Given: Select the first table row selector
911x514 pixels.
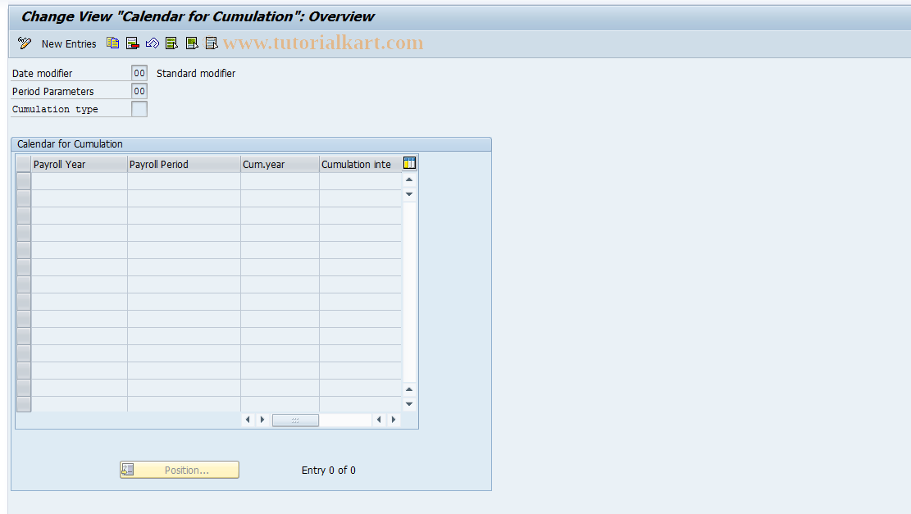Looking at the screenshot, I should click(x=24, y=181).
